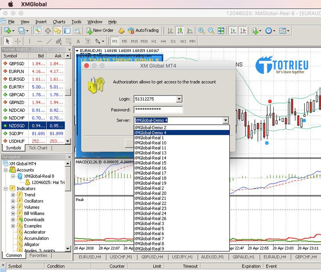The image size is (321, 272).
Task: Switch to bar chart mode
Action: [170, 31]
